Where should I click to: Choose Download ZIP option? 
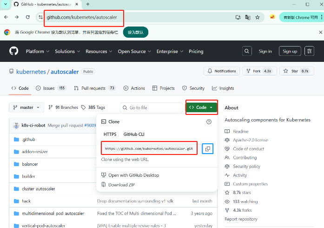coord(118,185)
